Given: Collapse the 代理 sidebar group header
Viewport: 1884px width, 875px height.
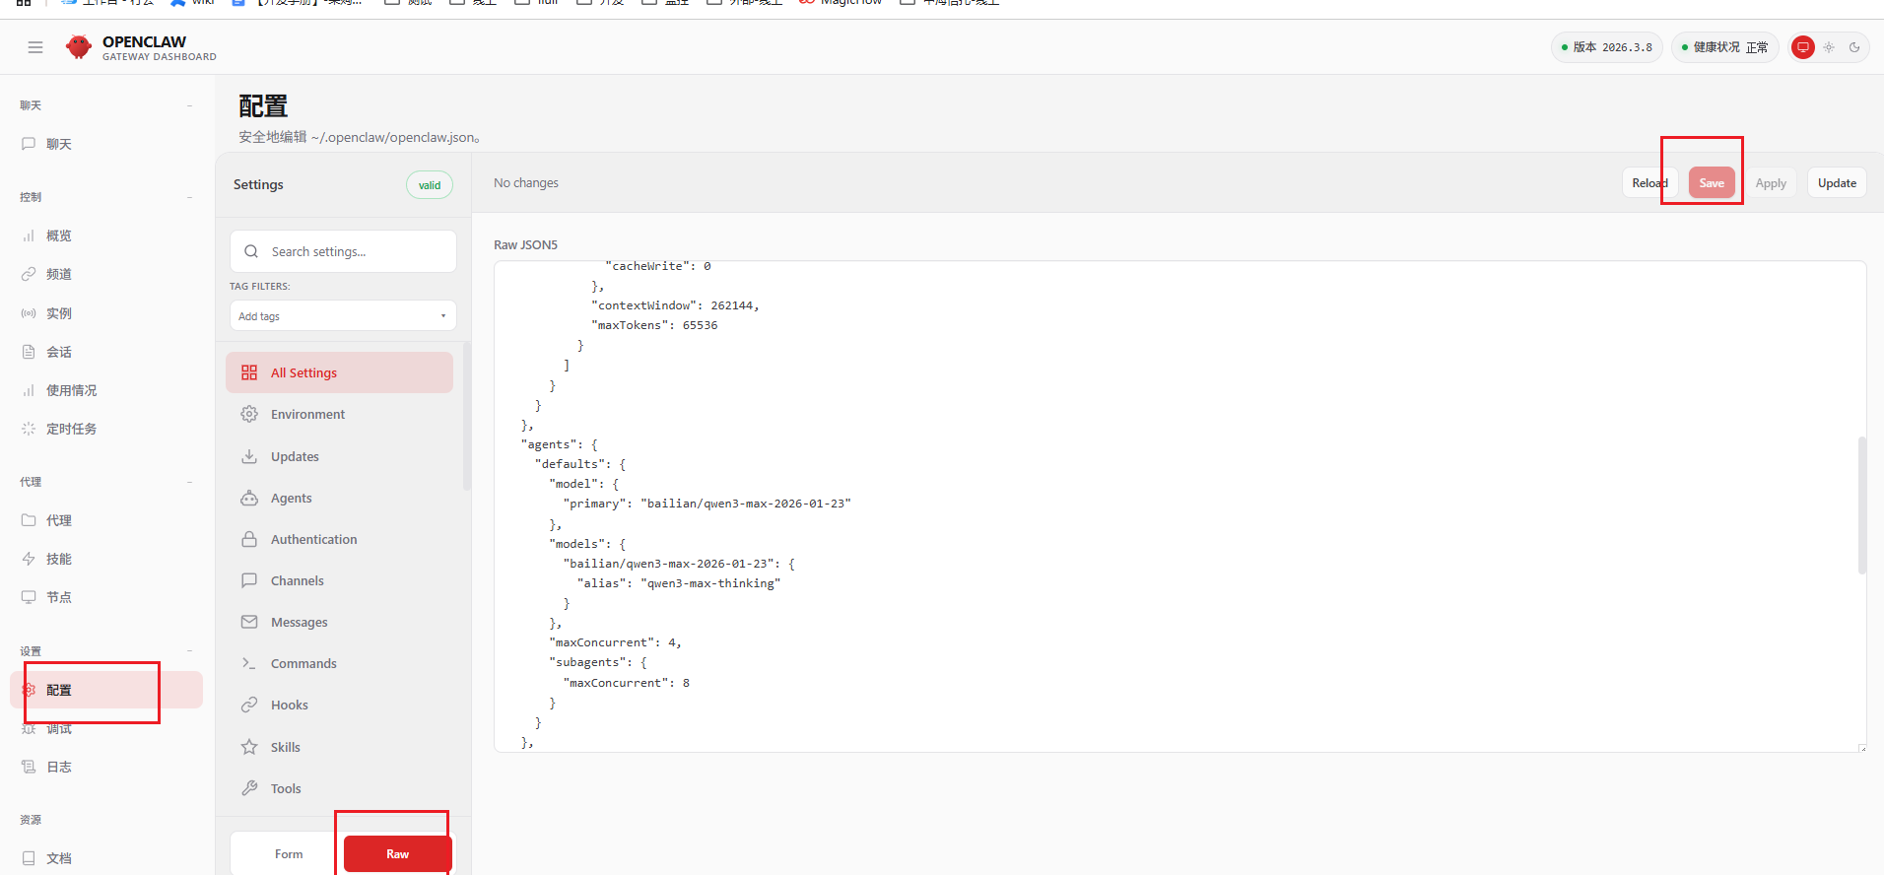Looking at the screenshot, I should coord(106,482).
